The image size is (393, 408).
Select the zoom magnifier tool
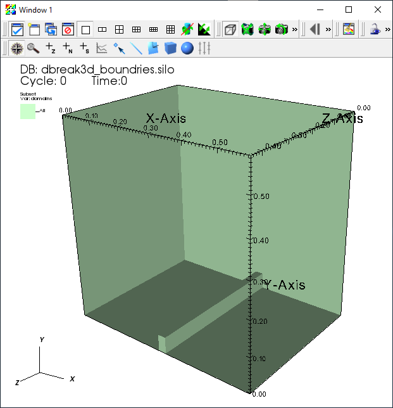[x=34, y=48]
